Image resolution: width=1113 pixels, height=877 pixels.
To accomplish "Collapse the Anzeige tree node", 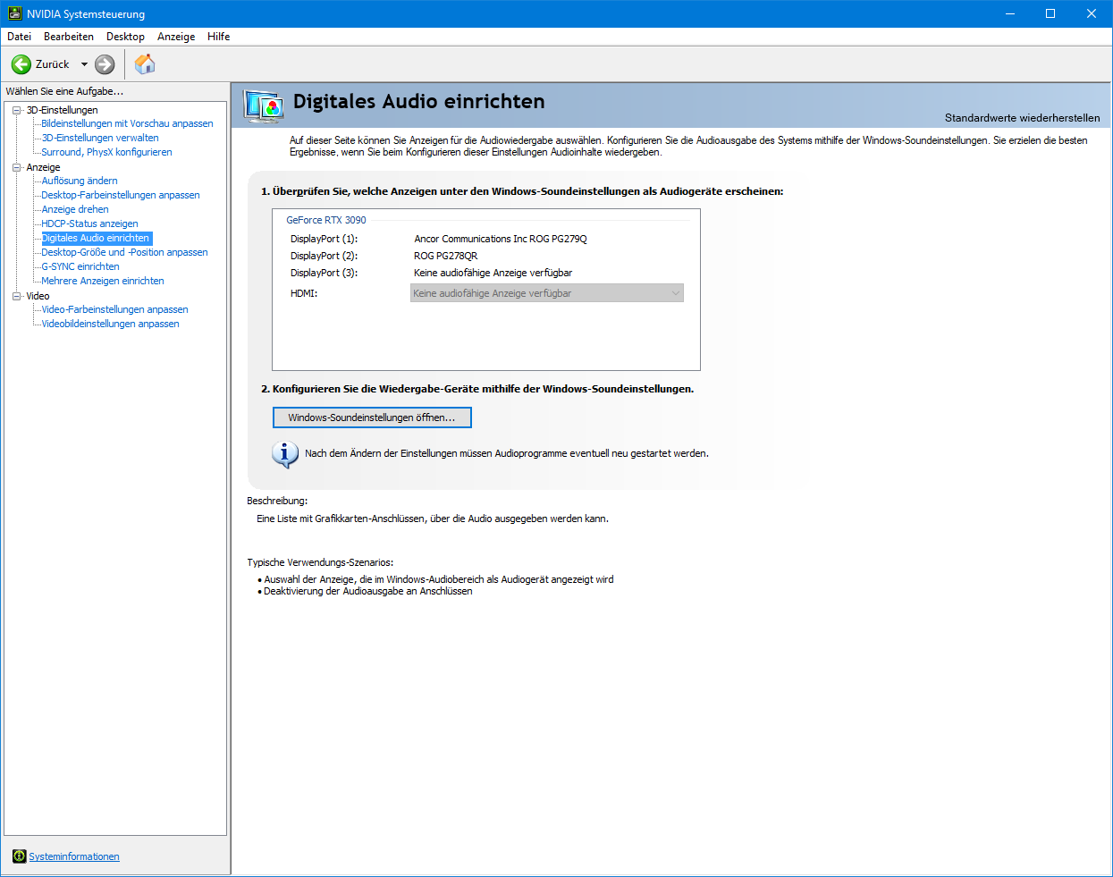I will [16, 167].
